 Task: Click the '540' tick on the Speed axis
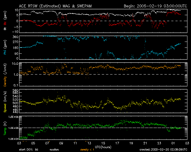15,96
